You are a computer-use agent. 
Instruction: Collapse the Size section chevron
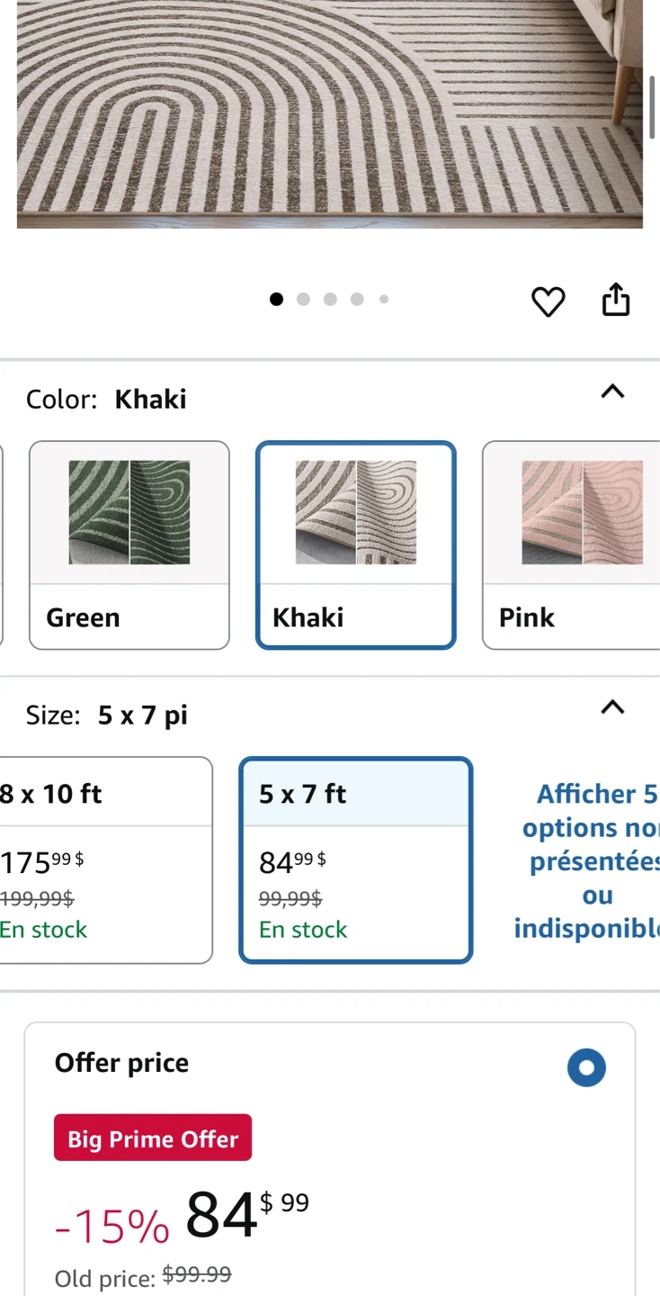(x=612, y=707)
